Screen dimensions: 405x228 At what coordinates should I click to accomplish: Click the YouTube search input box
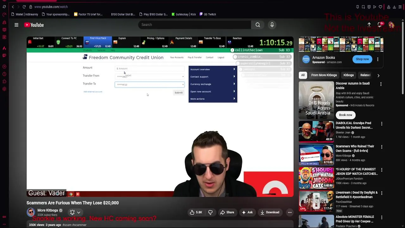tap(194, 25)
